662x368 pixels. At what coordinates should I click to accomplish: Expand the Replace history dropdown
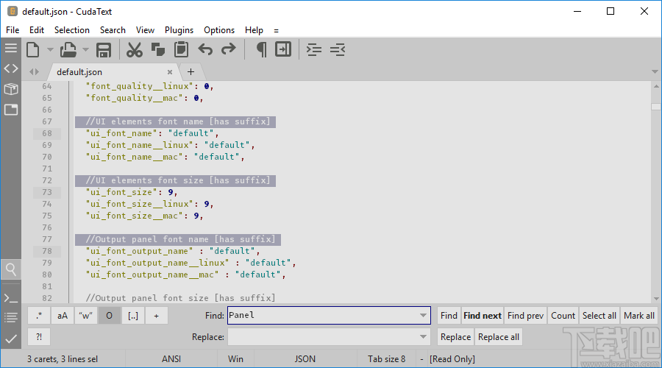[423, 337]
